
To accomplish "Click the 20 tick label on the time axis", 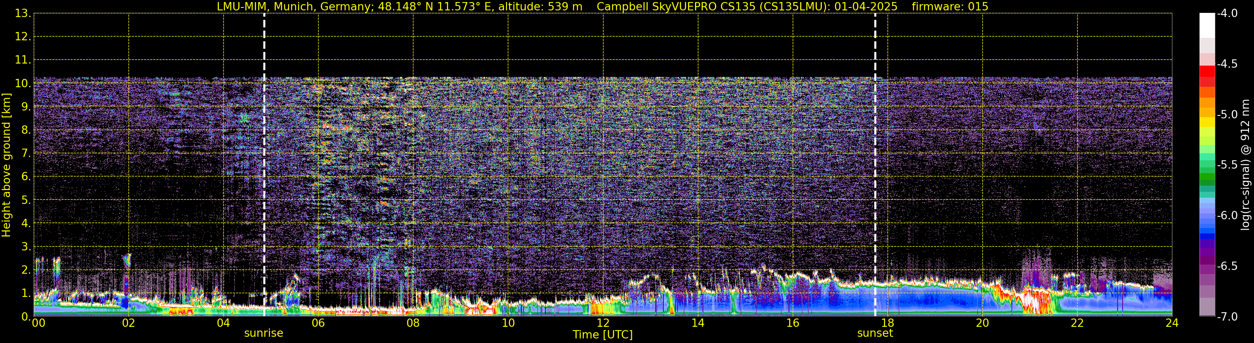I will [982, 323].
